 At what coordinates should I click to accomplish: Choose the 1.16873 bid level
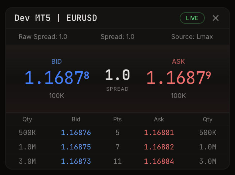pyautogui.click(x=76, y=161)
